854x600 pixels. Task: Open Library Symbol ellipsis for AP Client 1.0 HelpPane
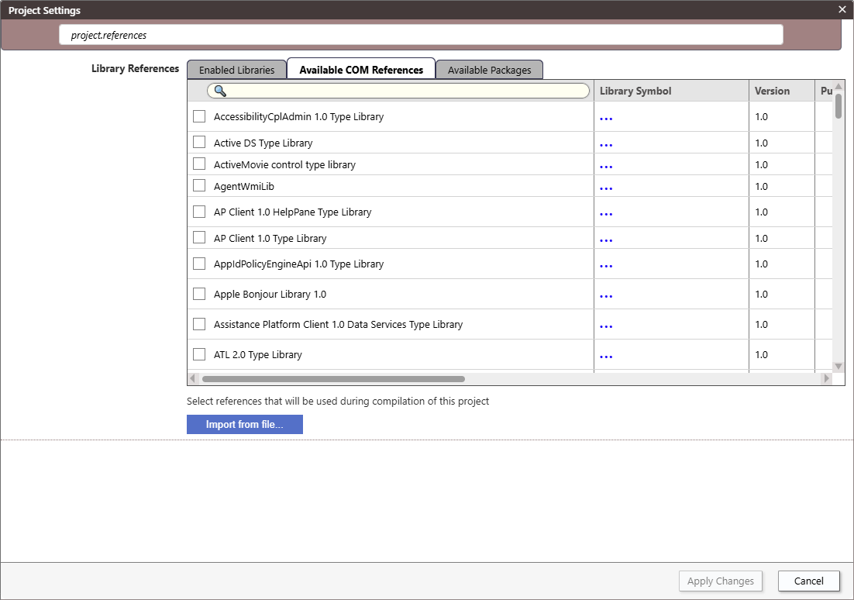(x=606, y=212)
